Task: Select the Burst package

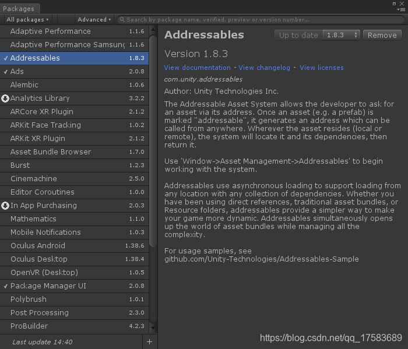Action: [75, 165]
